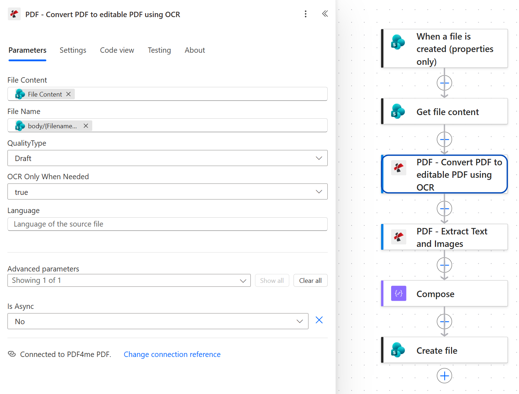Click the 'Advanced parameters' label
This screenshot has width=519, height=394.
(x=43, y=269)
